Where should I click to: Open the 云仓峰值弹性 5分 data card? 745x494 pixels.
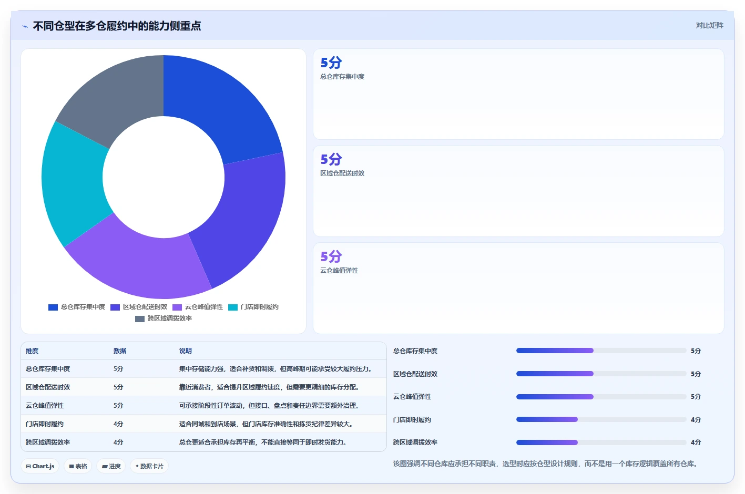[518, 288]
